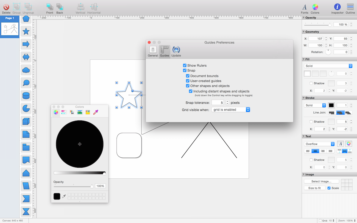Select the star shape tool

[26, 31]
